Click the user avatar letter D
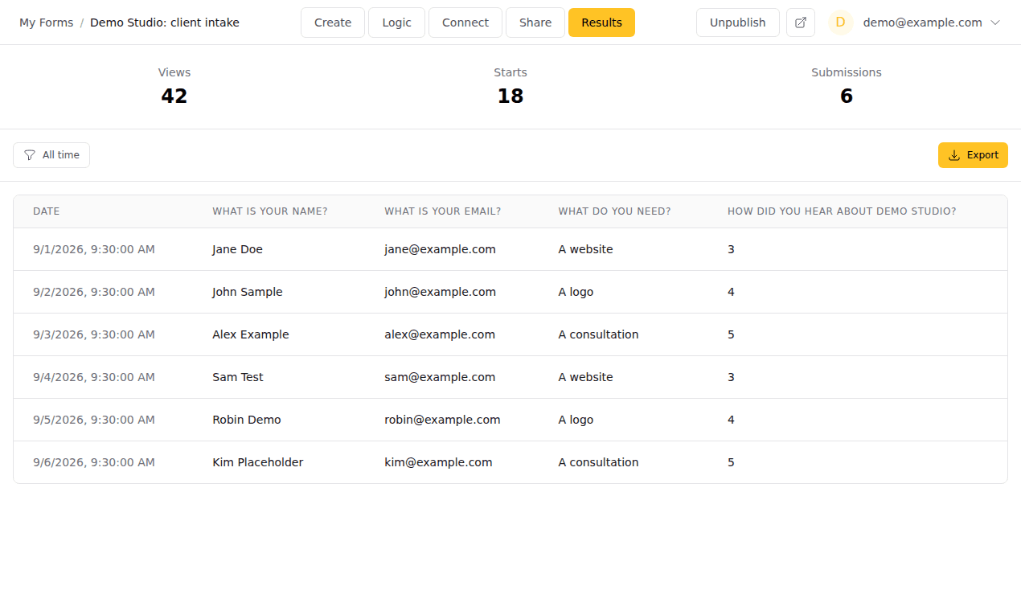 [x=840, y=23]
